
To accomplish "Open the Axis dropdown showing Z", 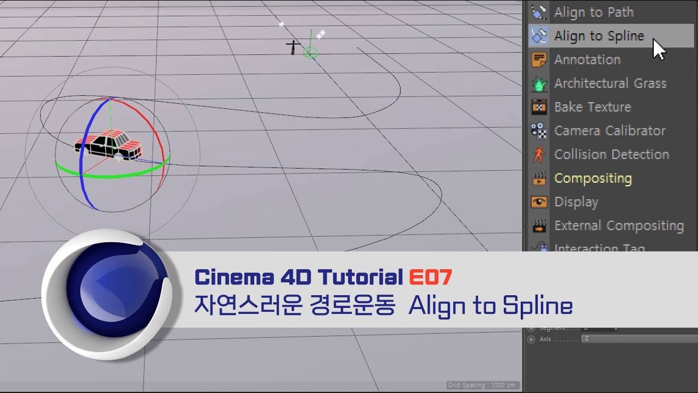I will point(639,339).
